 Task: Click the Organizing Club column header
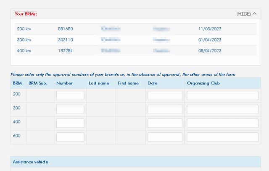tap(204, 83)
